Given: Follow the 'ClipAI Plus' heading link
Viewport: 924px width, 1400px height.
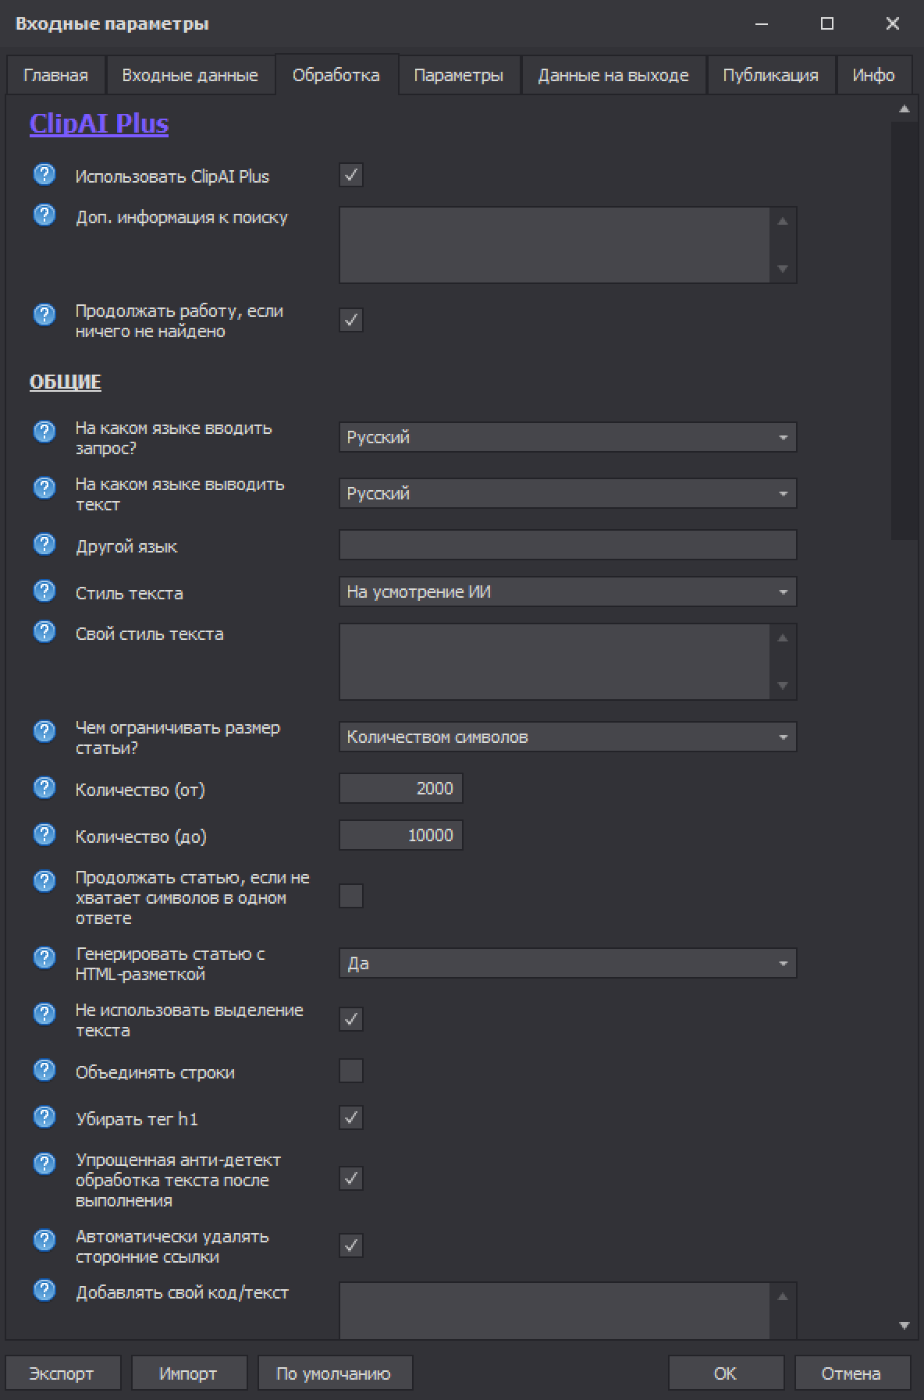Looking at the screenshot, I should [x=99, y=123].
